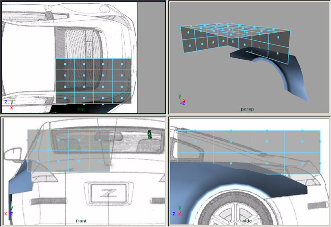Click the 'front' viewport label
331x227 pixels.
click(83, 221)
